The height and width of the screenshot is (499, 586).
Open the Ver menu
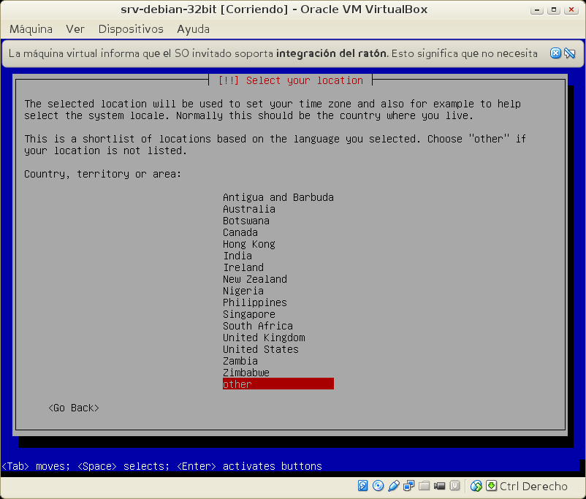point(75,29)
